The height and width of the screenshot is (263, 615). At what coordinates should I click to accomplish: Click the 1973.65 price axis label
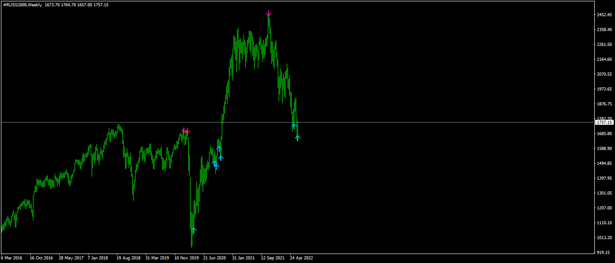(x=604, y=89)
